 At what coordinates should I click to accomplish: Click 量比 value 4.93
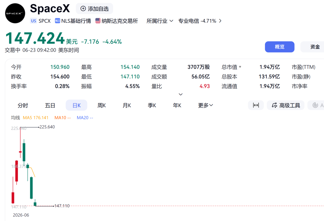(205, 86)
